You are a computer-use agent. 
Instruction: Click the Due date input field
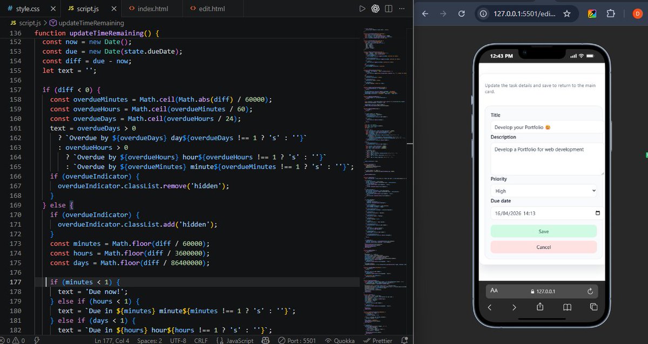pos(546,213)
